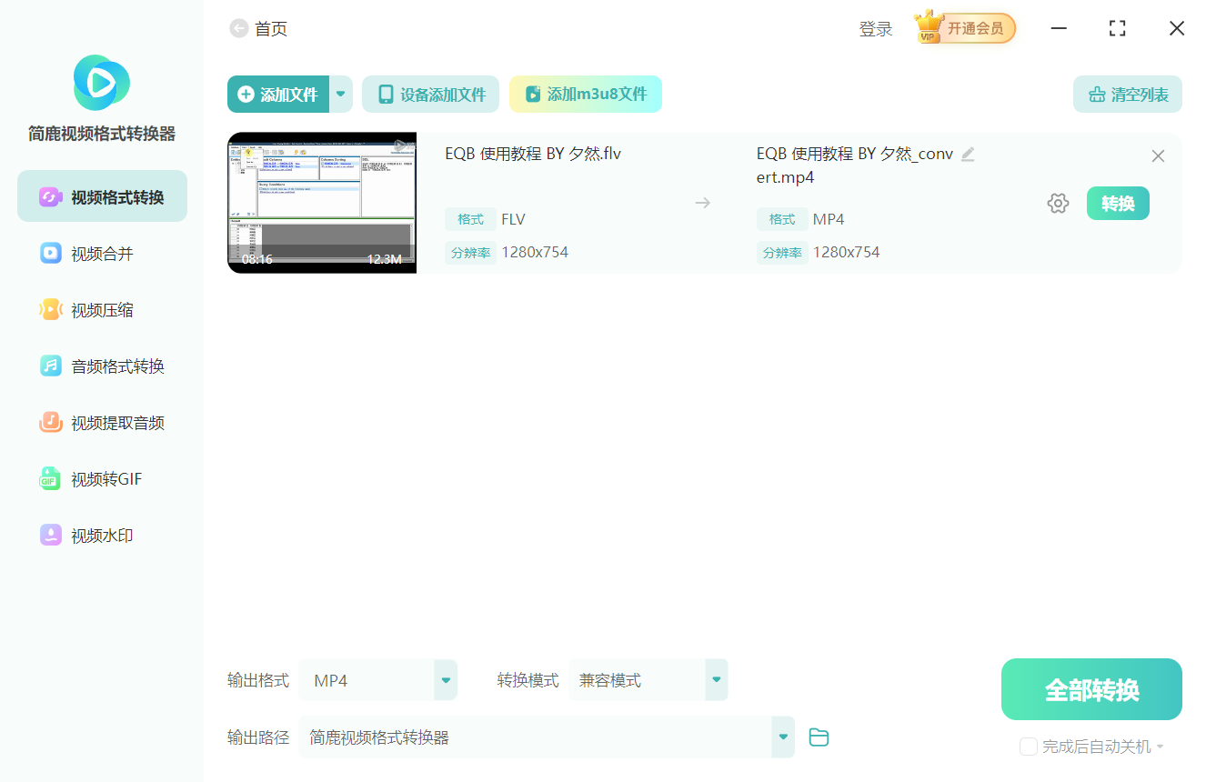Switch to 视频提取音频 label in the sidebar

[x=117, y=423]
